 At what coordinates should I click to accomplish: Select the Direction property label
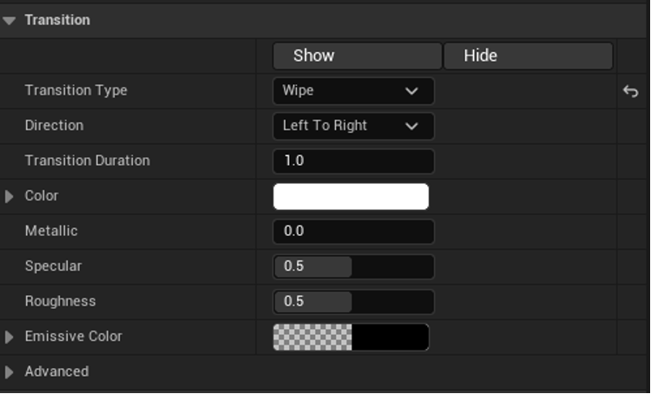coord(54,125)
